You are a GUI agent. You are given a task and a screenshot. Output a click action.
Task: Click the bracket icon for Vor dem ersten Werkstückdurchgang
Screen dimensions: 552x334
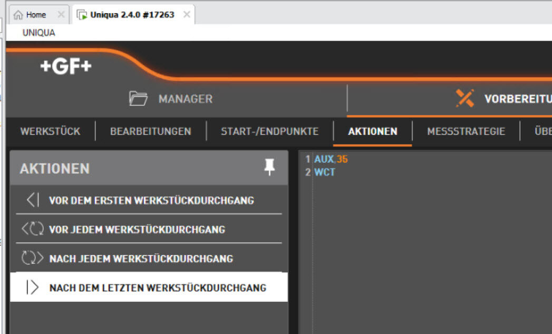click(x=33, y=200)
